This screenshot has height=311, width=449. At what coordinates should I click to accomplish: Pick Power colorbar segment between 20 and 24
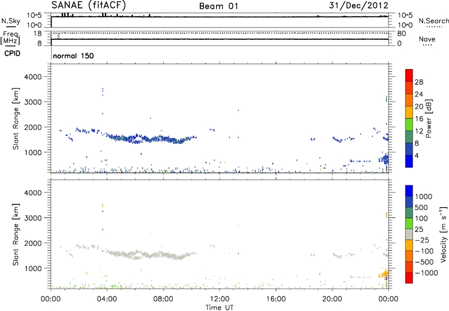point(409,100)
